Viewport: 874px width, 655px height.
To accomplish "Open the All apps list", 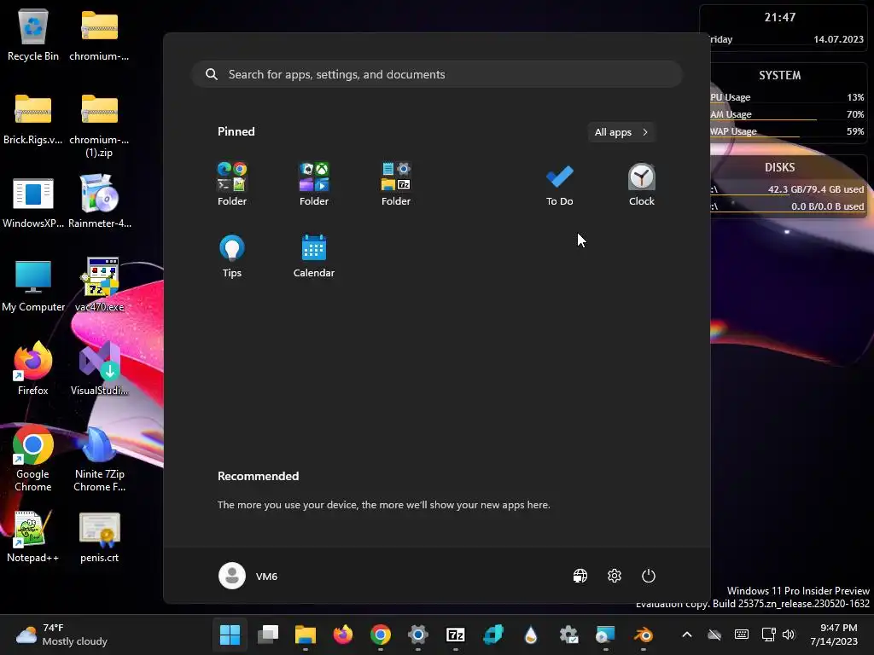I will tap(621, 132).
